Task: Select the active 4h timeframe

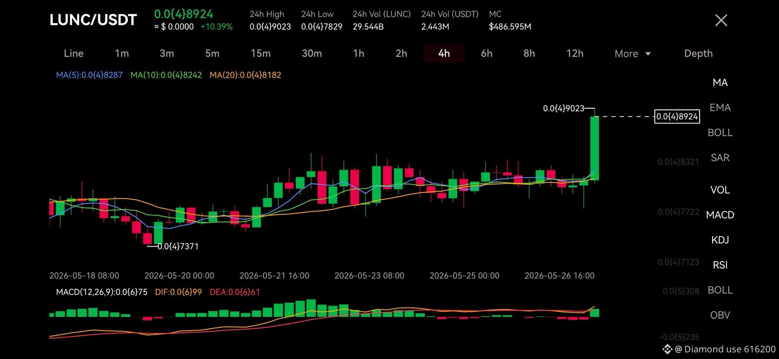Action: [444, 53]
